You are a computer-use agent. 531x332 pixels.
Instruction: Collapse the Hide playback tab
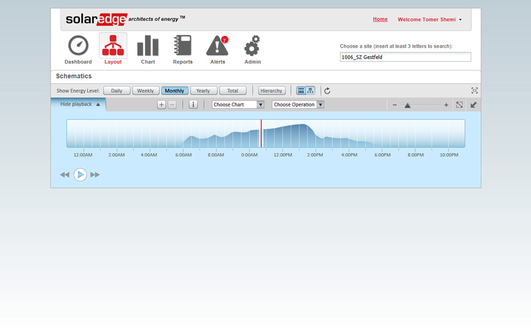tap(79, 104)
